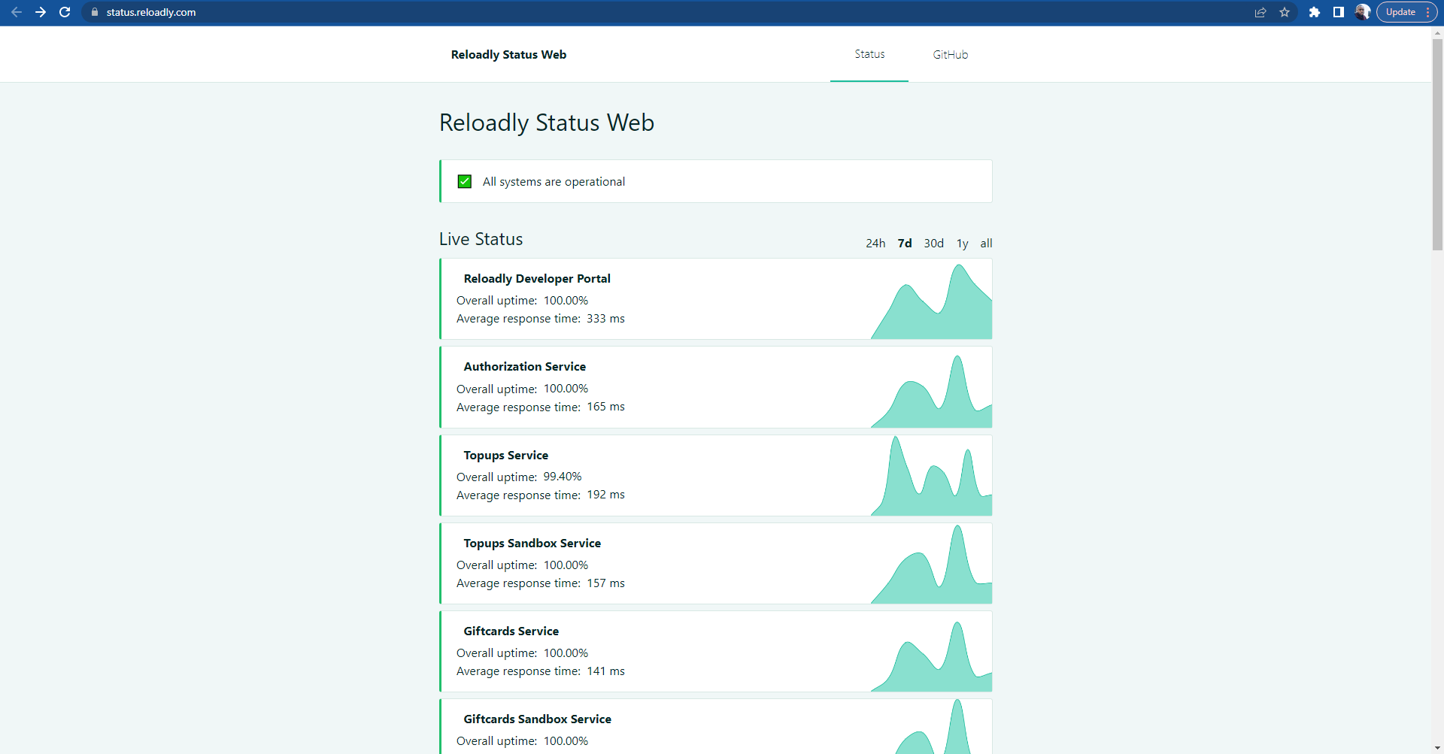Open the Giftcards Sandbox Service link
The image size is (1444, 754).
[x=537, y=719]
